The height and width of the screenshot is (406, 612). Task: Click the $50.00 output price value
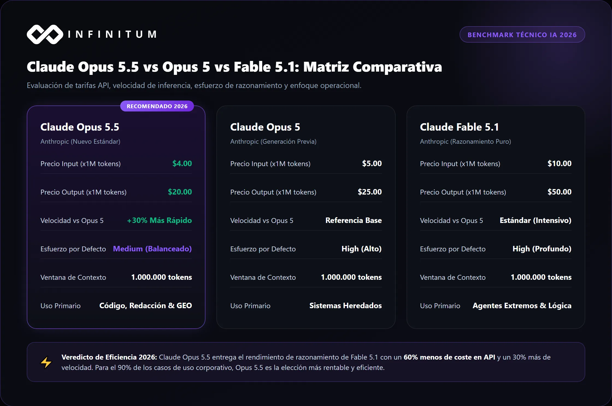point(559,192)
